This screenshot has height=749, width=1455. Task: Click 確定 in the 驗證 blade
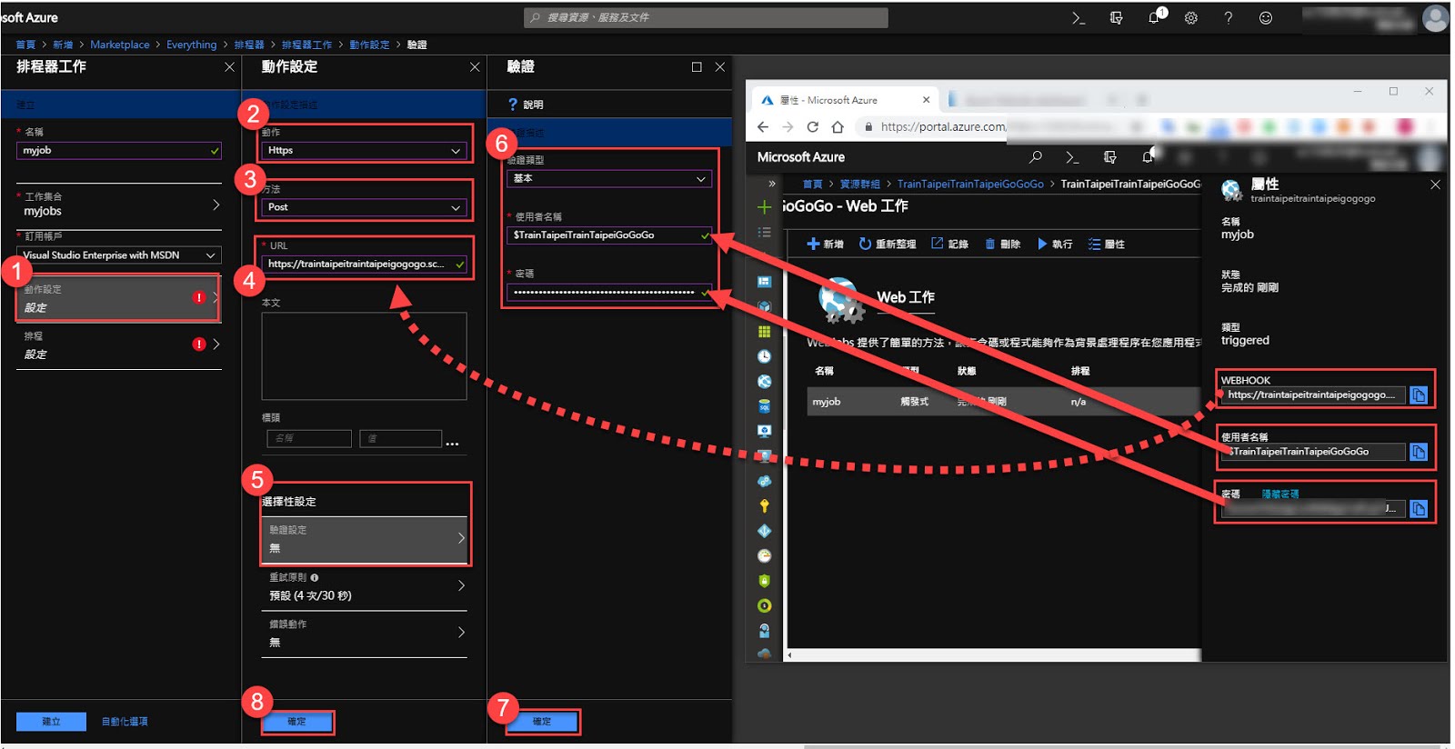tap(542, 722)
